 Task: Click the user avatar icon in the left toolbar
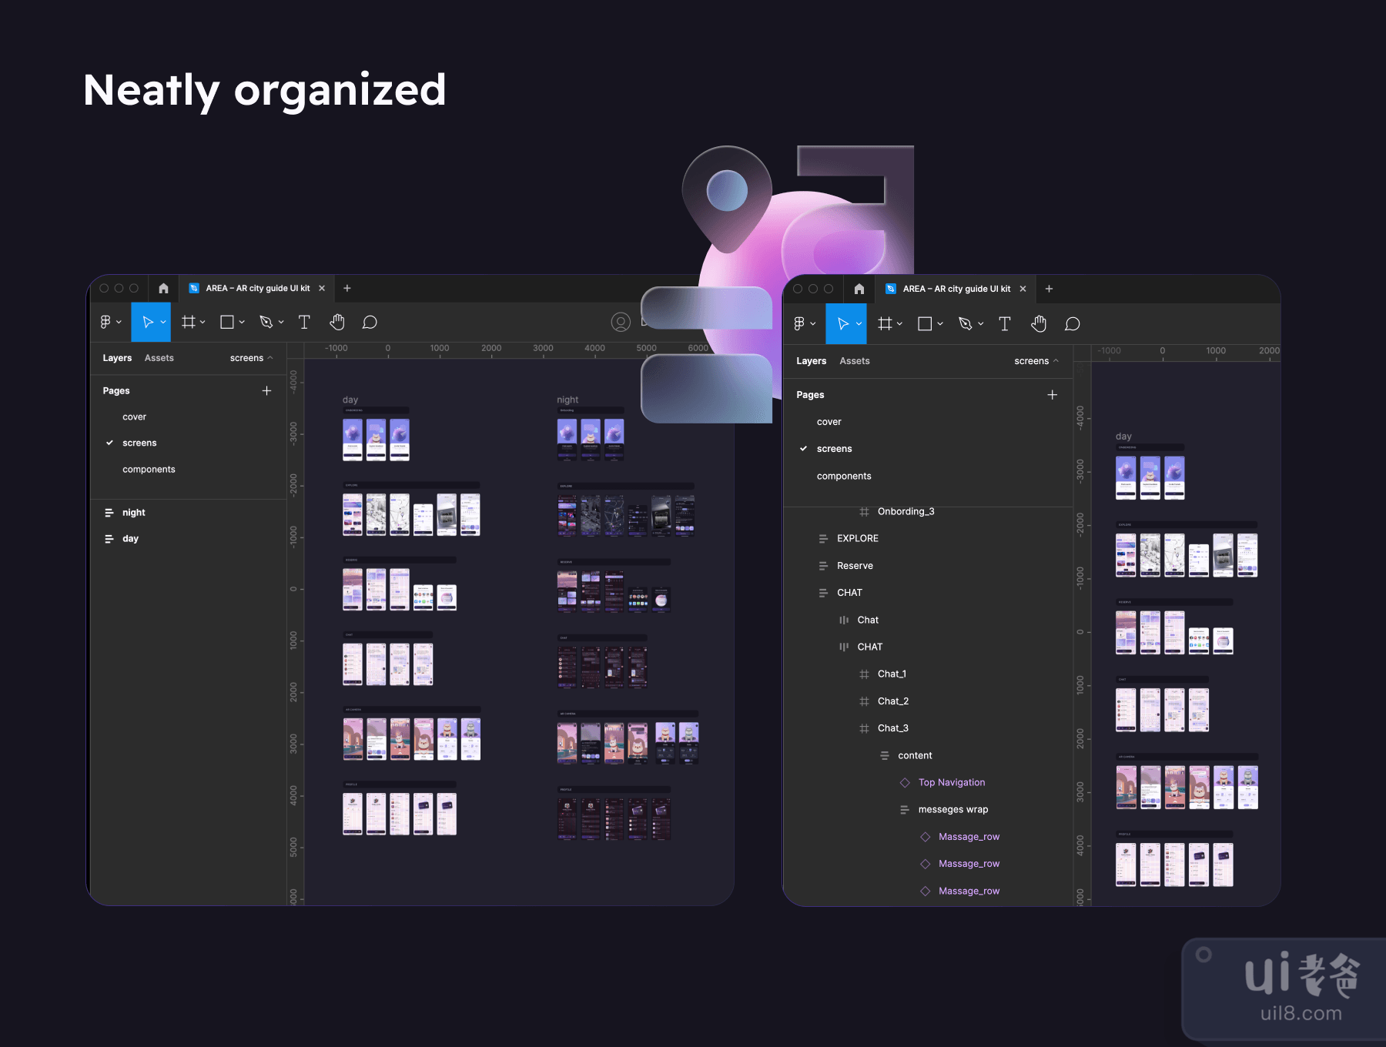point(621,322)
